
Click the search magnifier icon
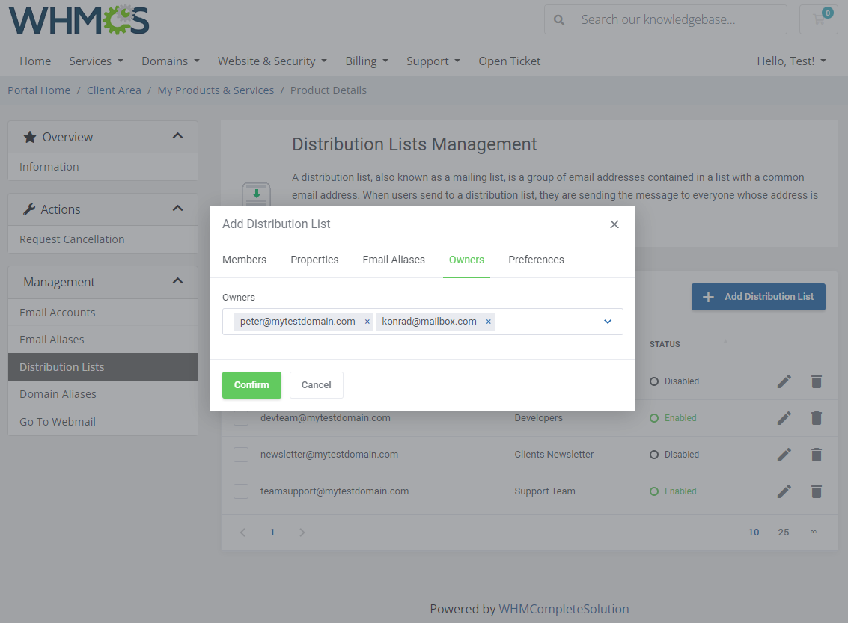click(559, 20)
